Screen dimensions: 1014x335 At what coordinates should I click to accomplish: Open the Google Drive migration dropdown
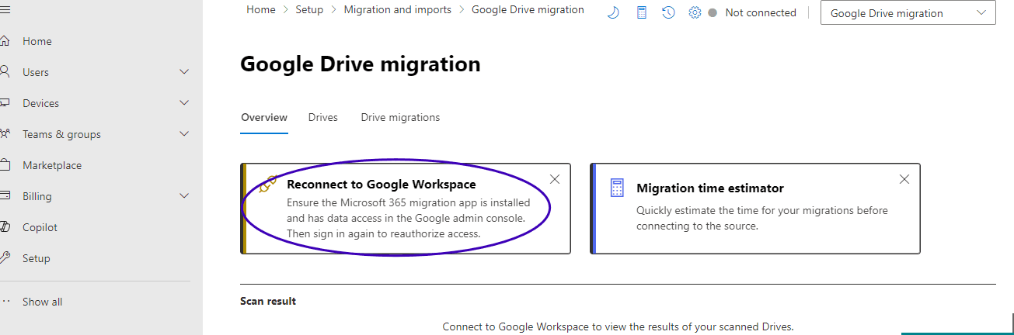(x=908, y=13)
